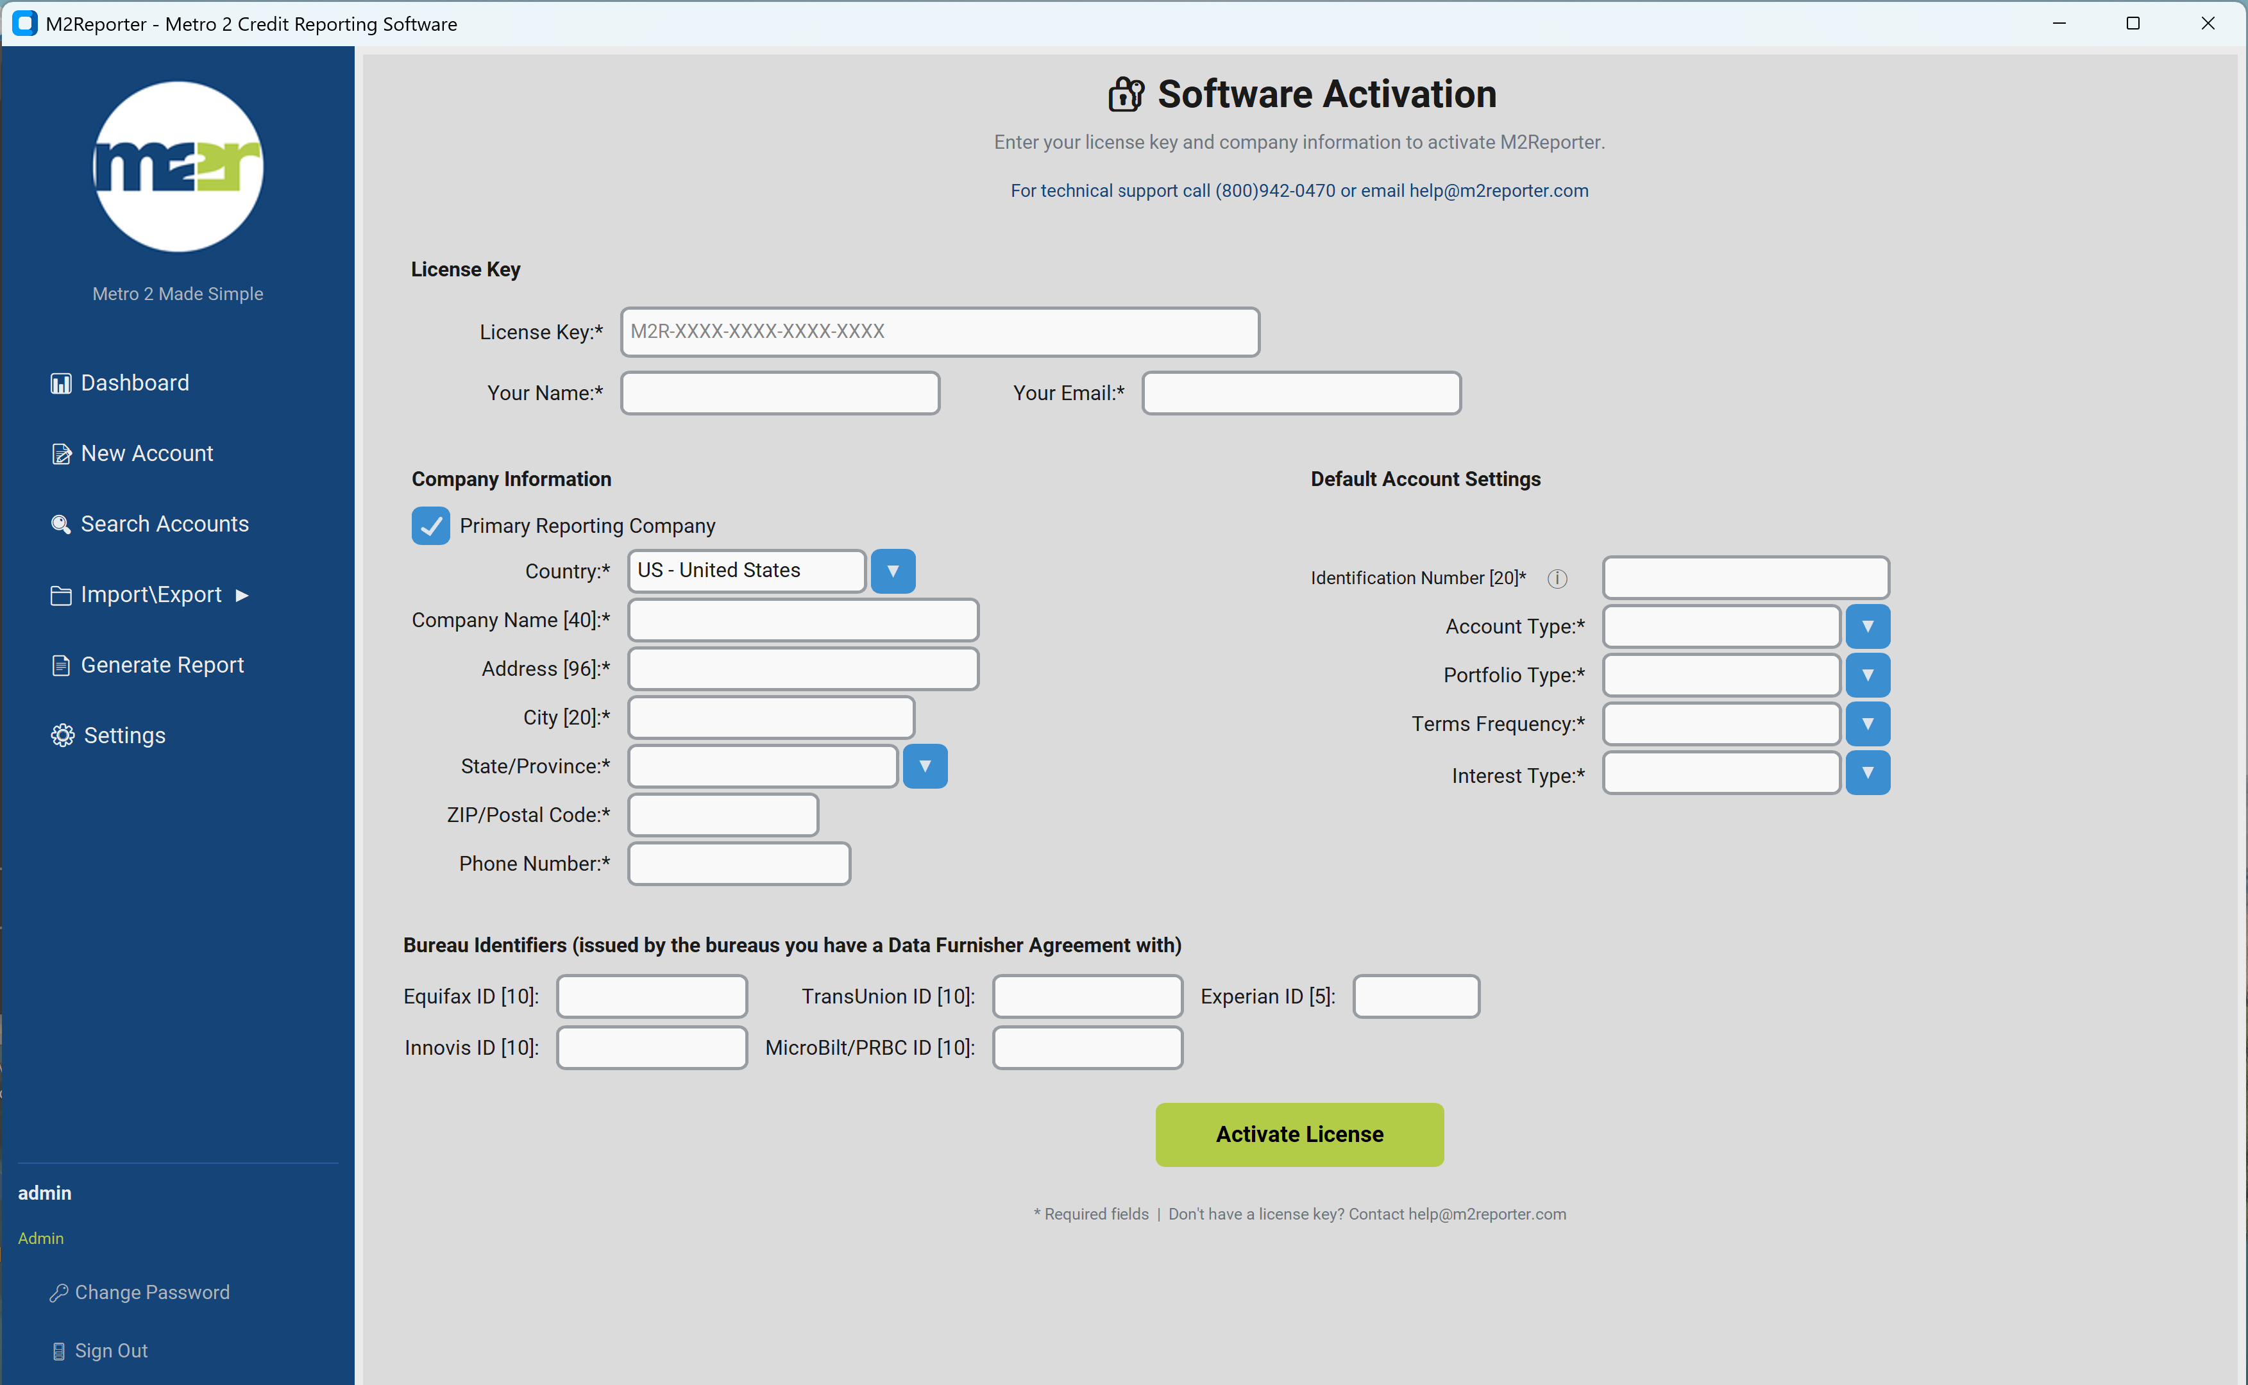Click the admin username text

(44, 1193)
